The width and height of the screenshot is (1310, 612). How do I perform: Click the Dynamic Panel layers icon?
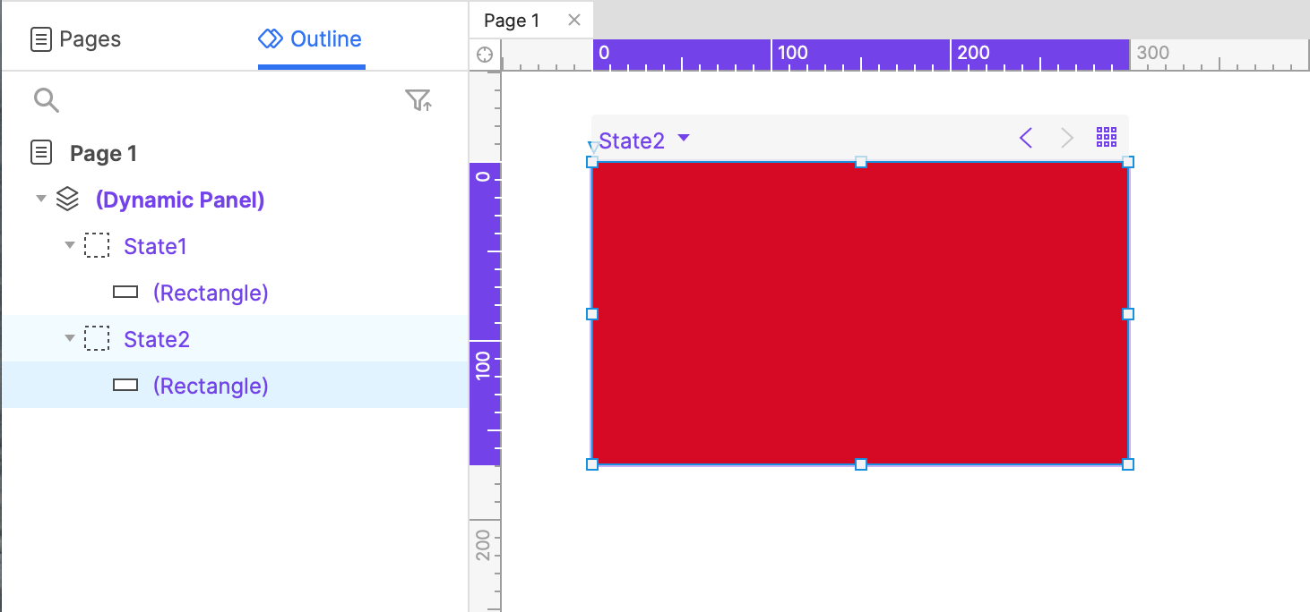[x=68, y=200]
